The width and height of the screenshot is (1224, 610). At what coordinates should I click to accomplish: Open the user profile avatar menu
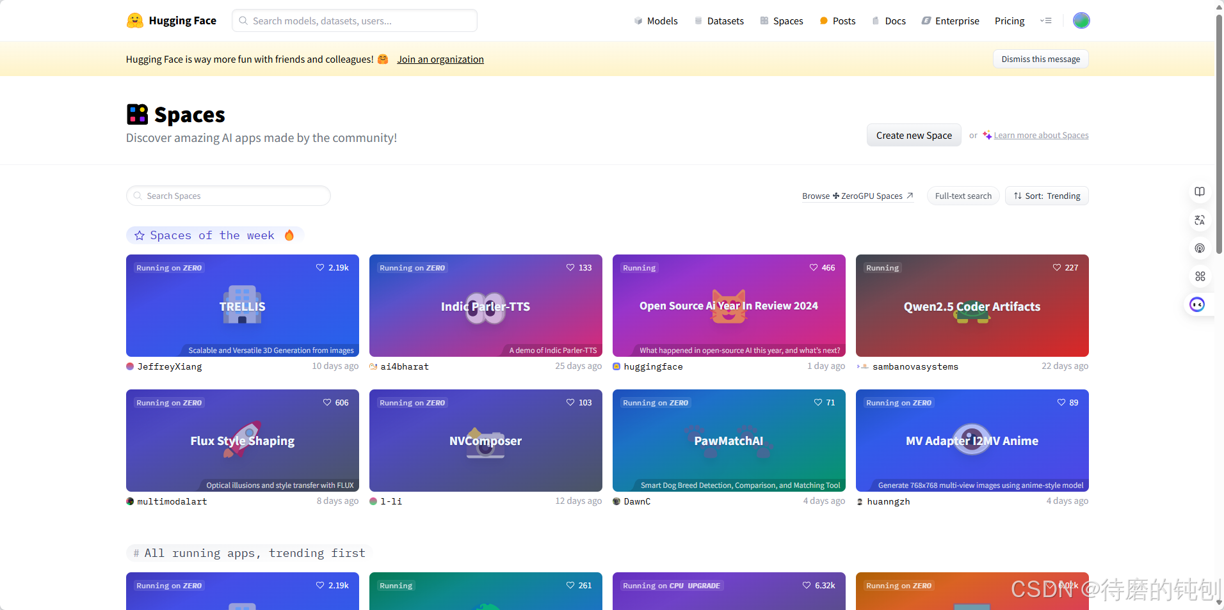point(1081,20)
